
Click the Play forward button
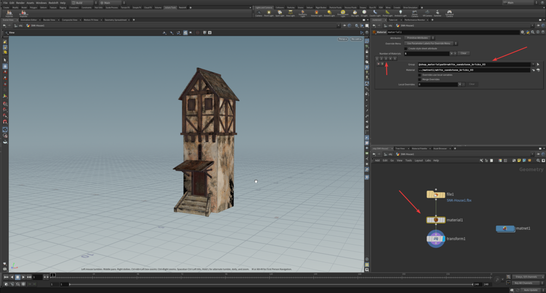[x=23, y=277]
